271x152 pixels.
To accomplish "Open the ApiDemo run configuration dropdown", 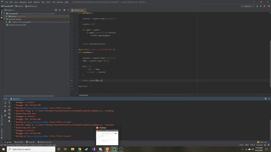I will pos(247,6).
